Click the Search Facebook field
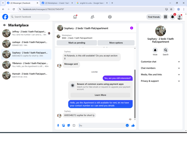Screen dimensions: 187x150 click(x=30, y=17)
